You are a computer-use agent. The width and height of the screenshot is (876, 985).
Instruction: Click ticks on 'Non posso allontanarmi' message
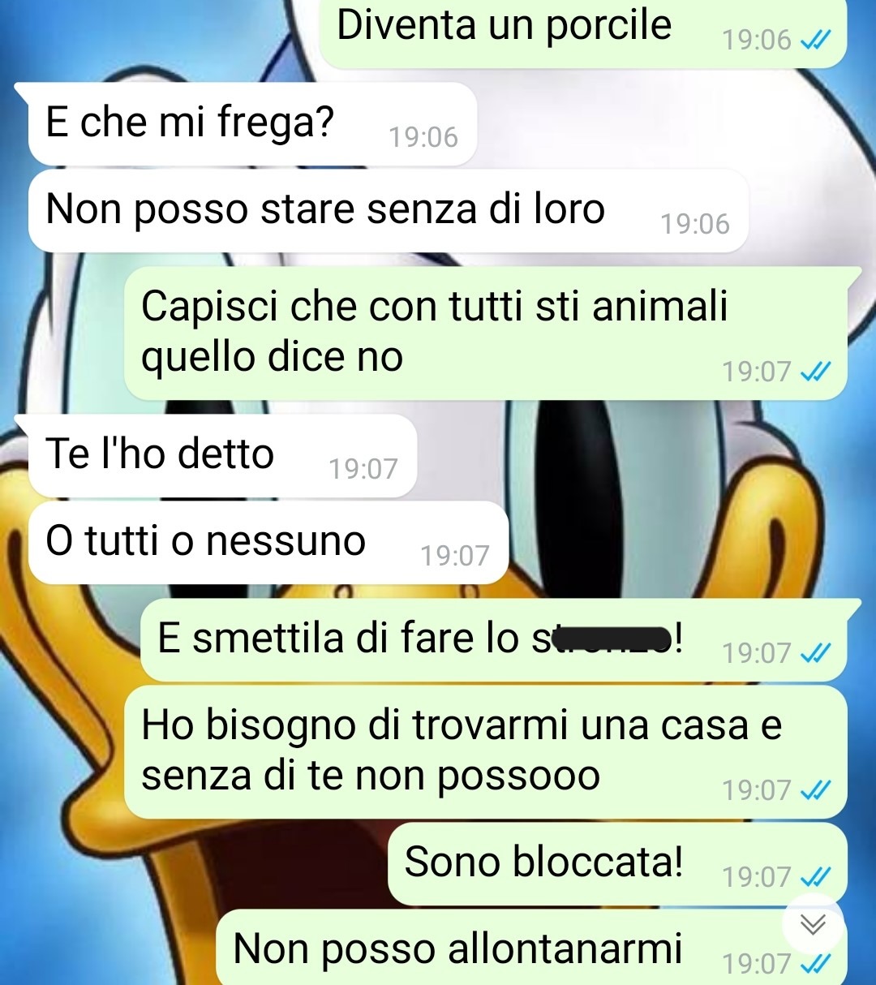pyautogui.click(x=815, y=964)
